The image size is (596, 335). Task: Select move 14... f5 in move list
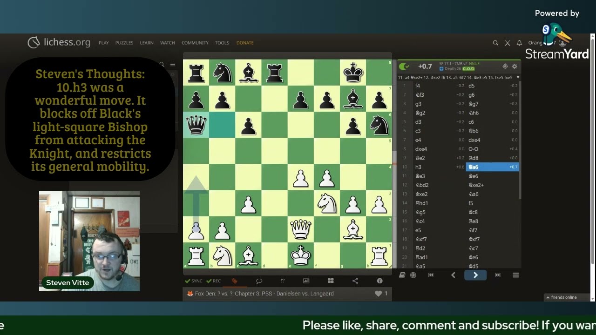[493, 203]
